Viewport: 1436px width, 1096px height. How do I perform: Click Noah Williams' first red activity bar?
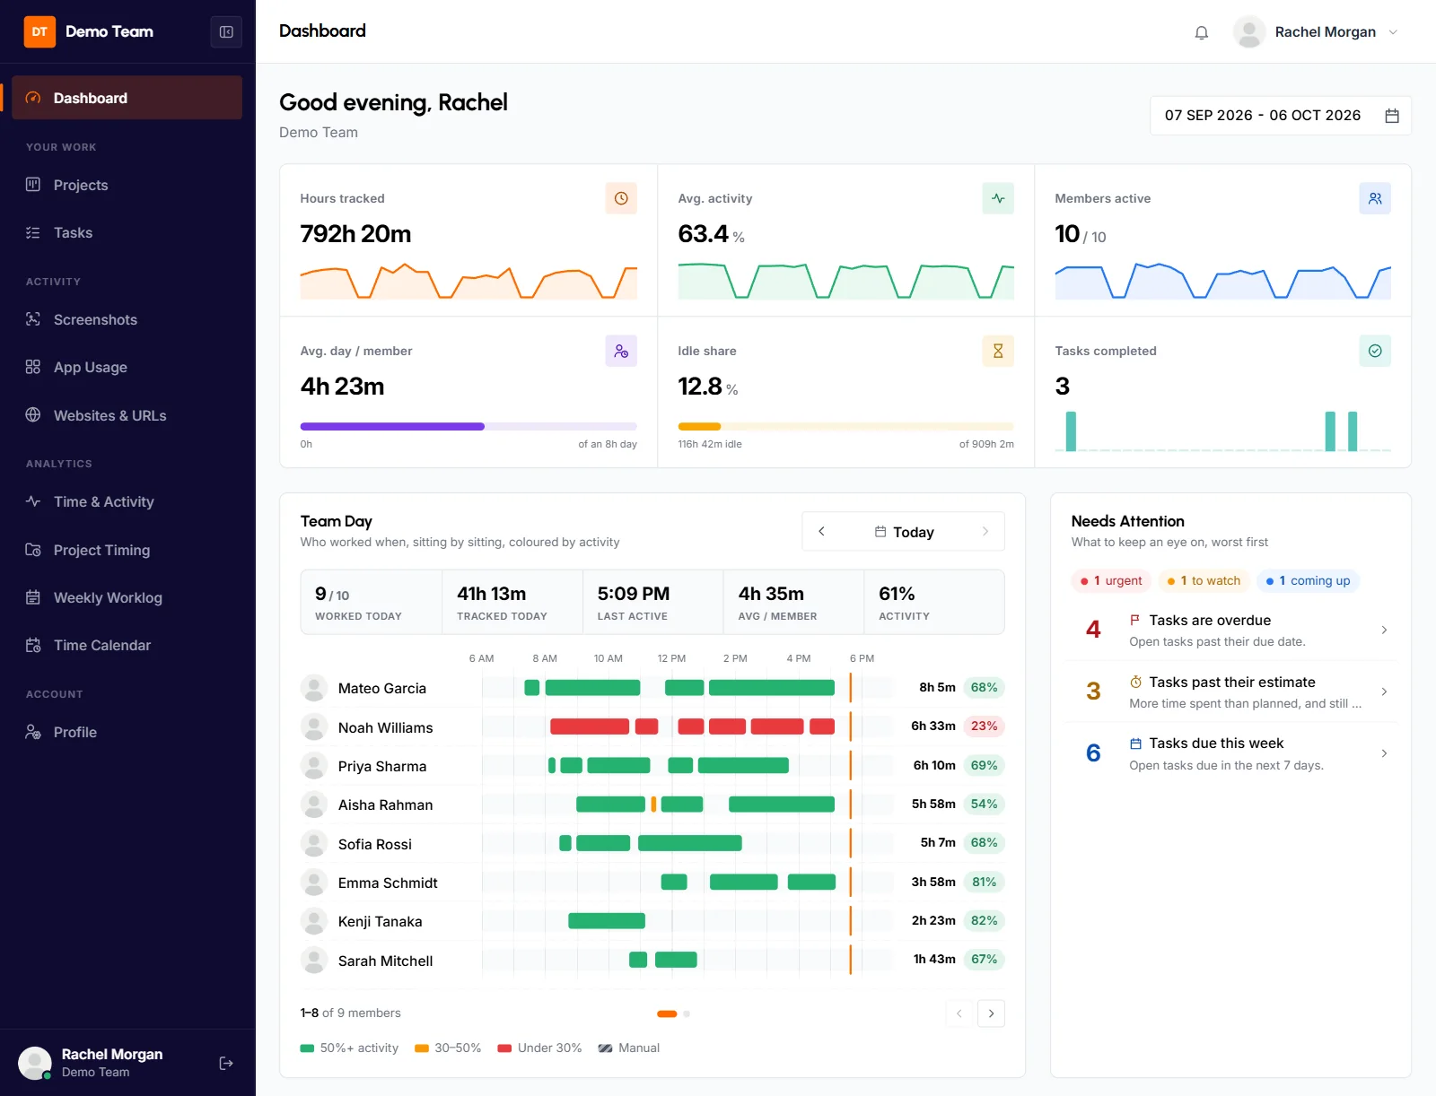point(590,726)
